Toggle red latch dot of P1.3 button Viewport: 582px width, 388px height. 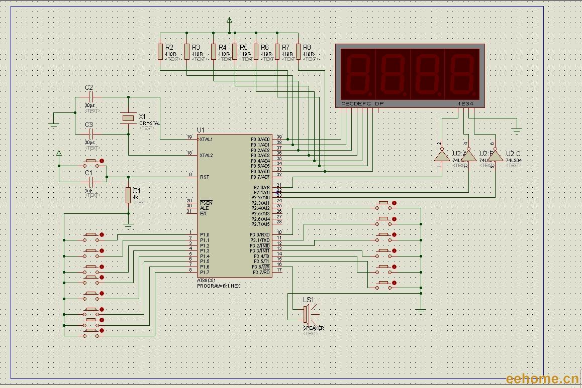pos(102,277)
